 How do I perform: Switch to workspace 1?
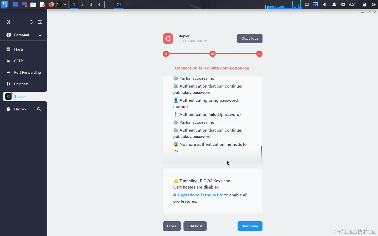coord(74,4)
